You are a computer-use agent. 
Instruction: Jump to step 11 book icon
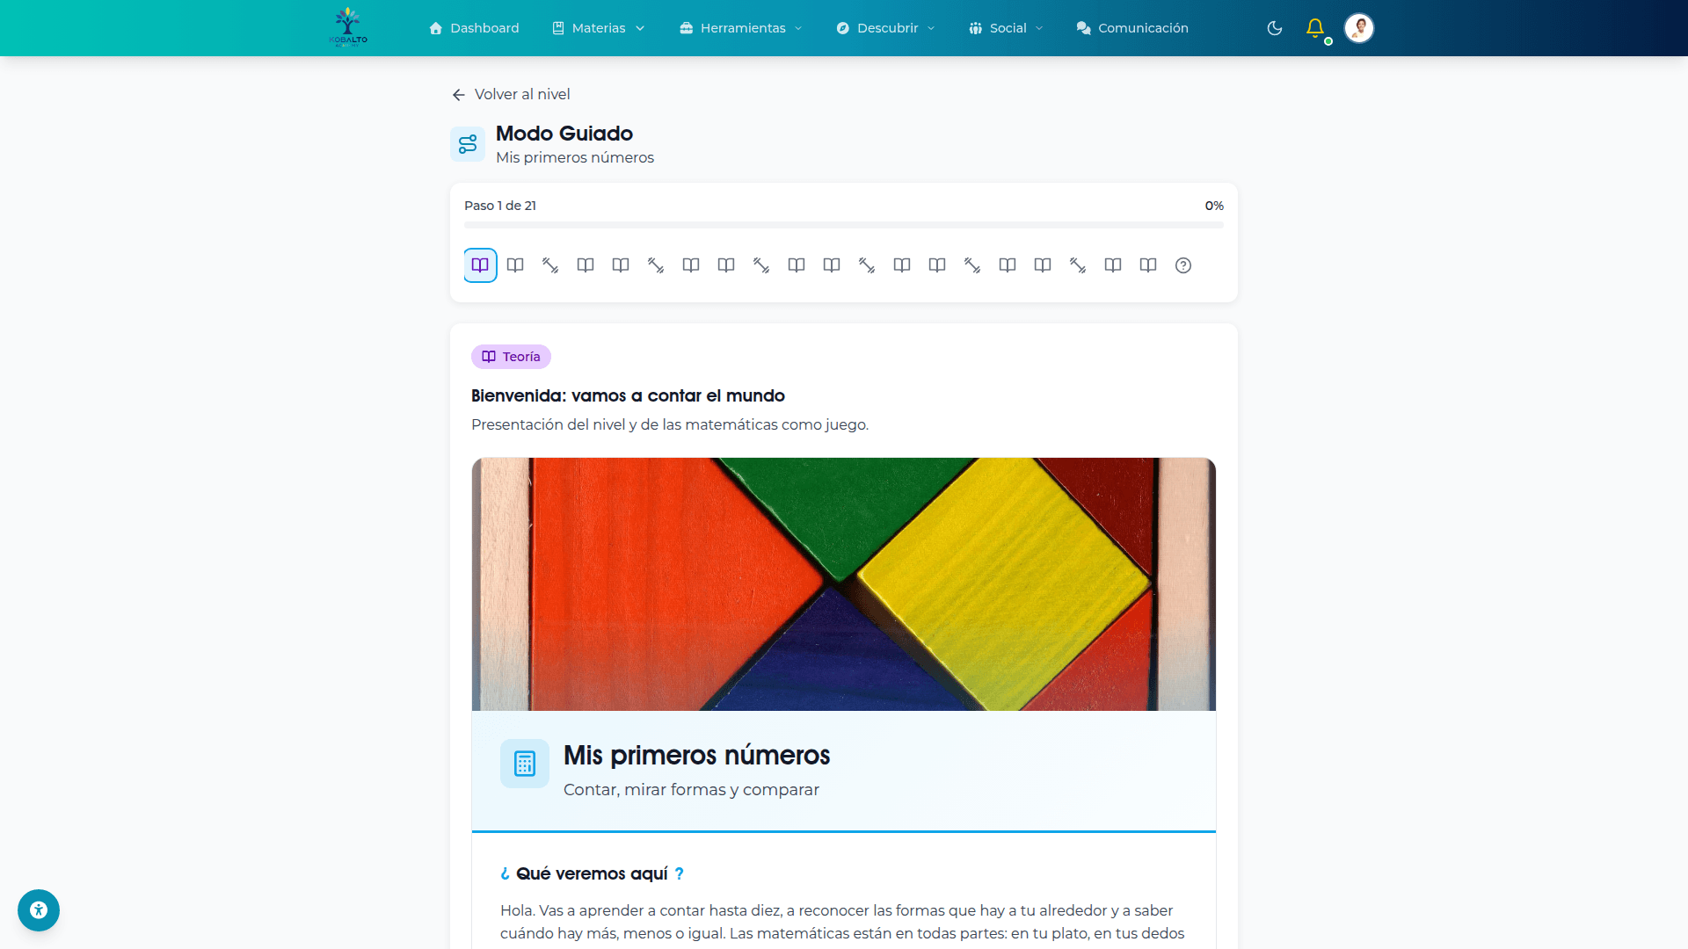[832, 265]
